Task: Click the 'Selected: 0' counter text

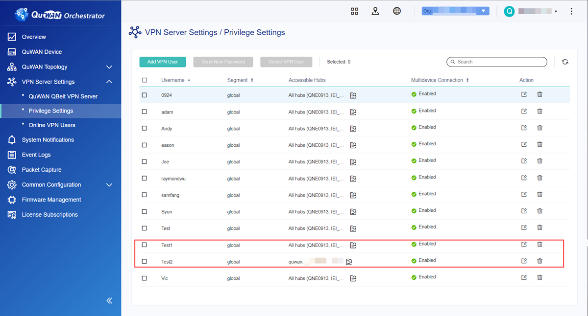Action: click(339, 62)
